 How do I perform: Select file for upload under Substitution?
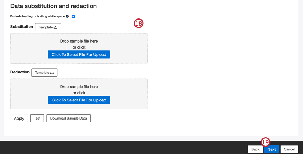pyautogui.click(x=79, y=55)
